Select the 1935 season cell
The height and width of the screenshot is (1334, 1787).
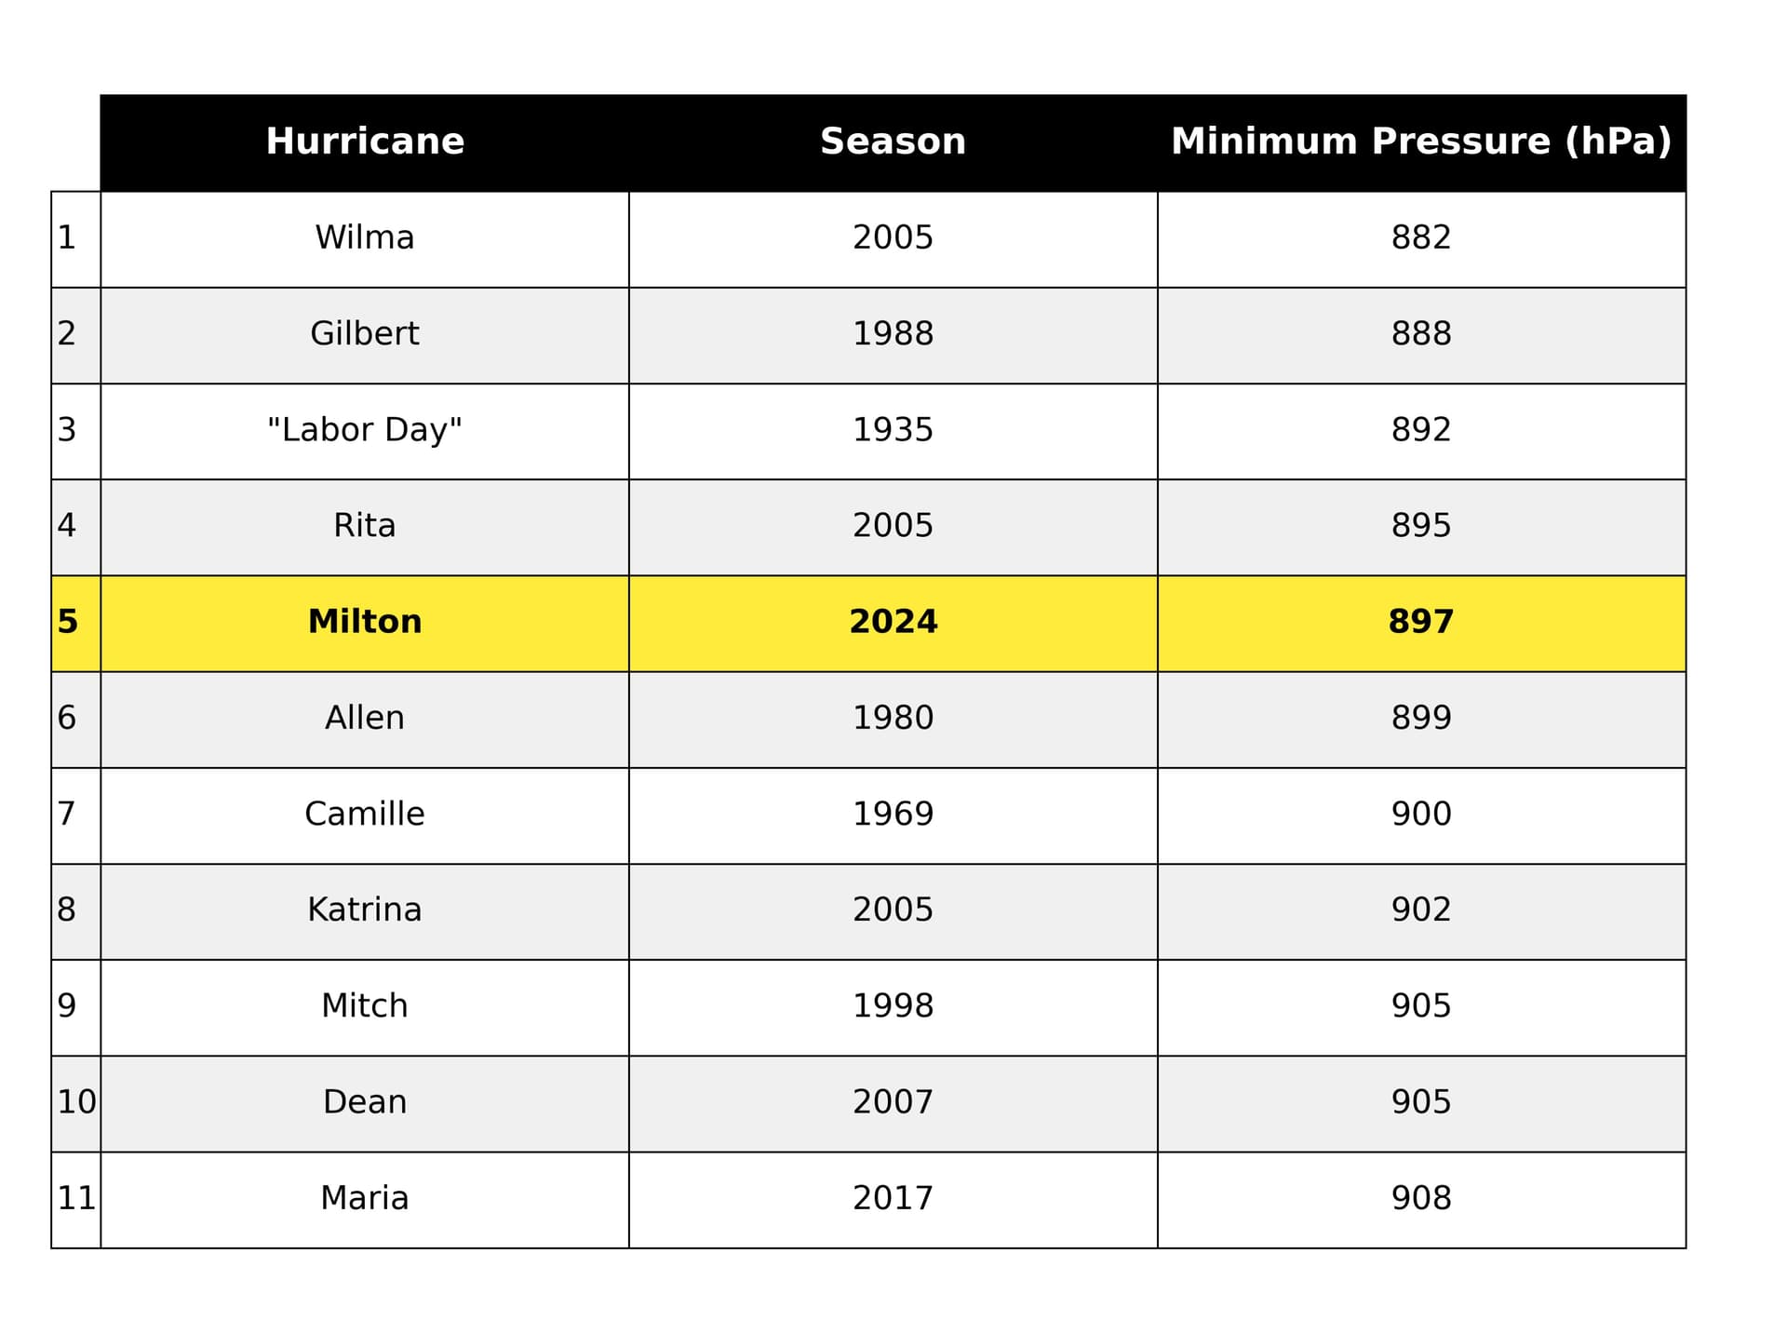click(893, 431)
